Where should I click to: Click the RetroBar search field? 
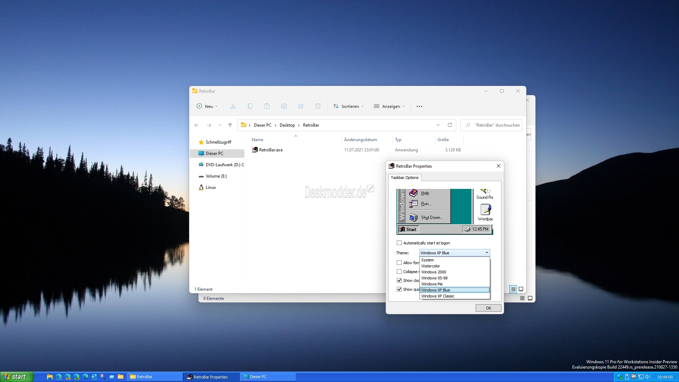coord(491,125)
